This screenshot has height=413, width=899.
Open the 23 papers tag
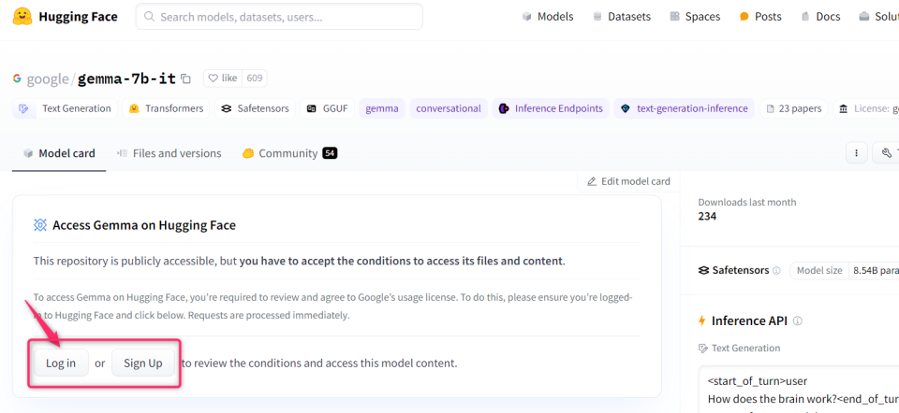(793, 108)
